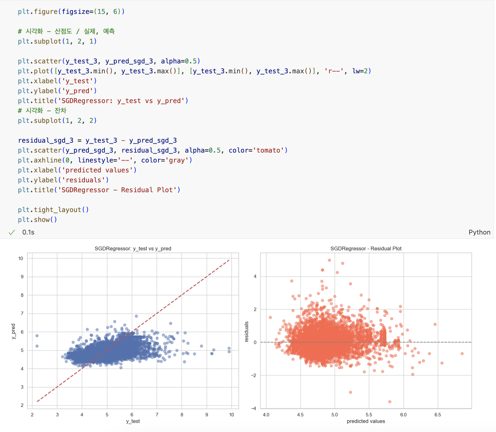This screenshot has height=432, width=496.
Task: Click the 'predicted values' x-axis label
Action: coord(366,421)
